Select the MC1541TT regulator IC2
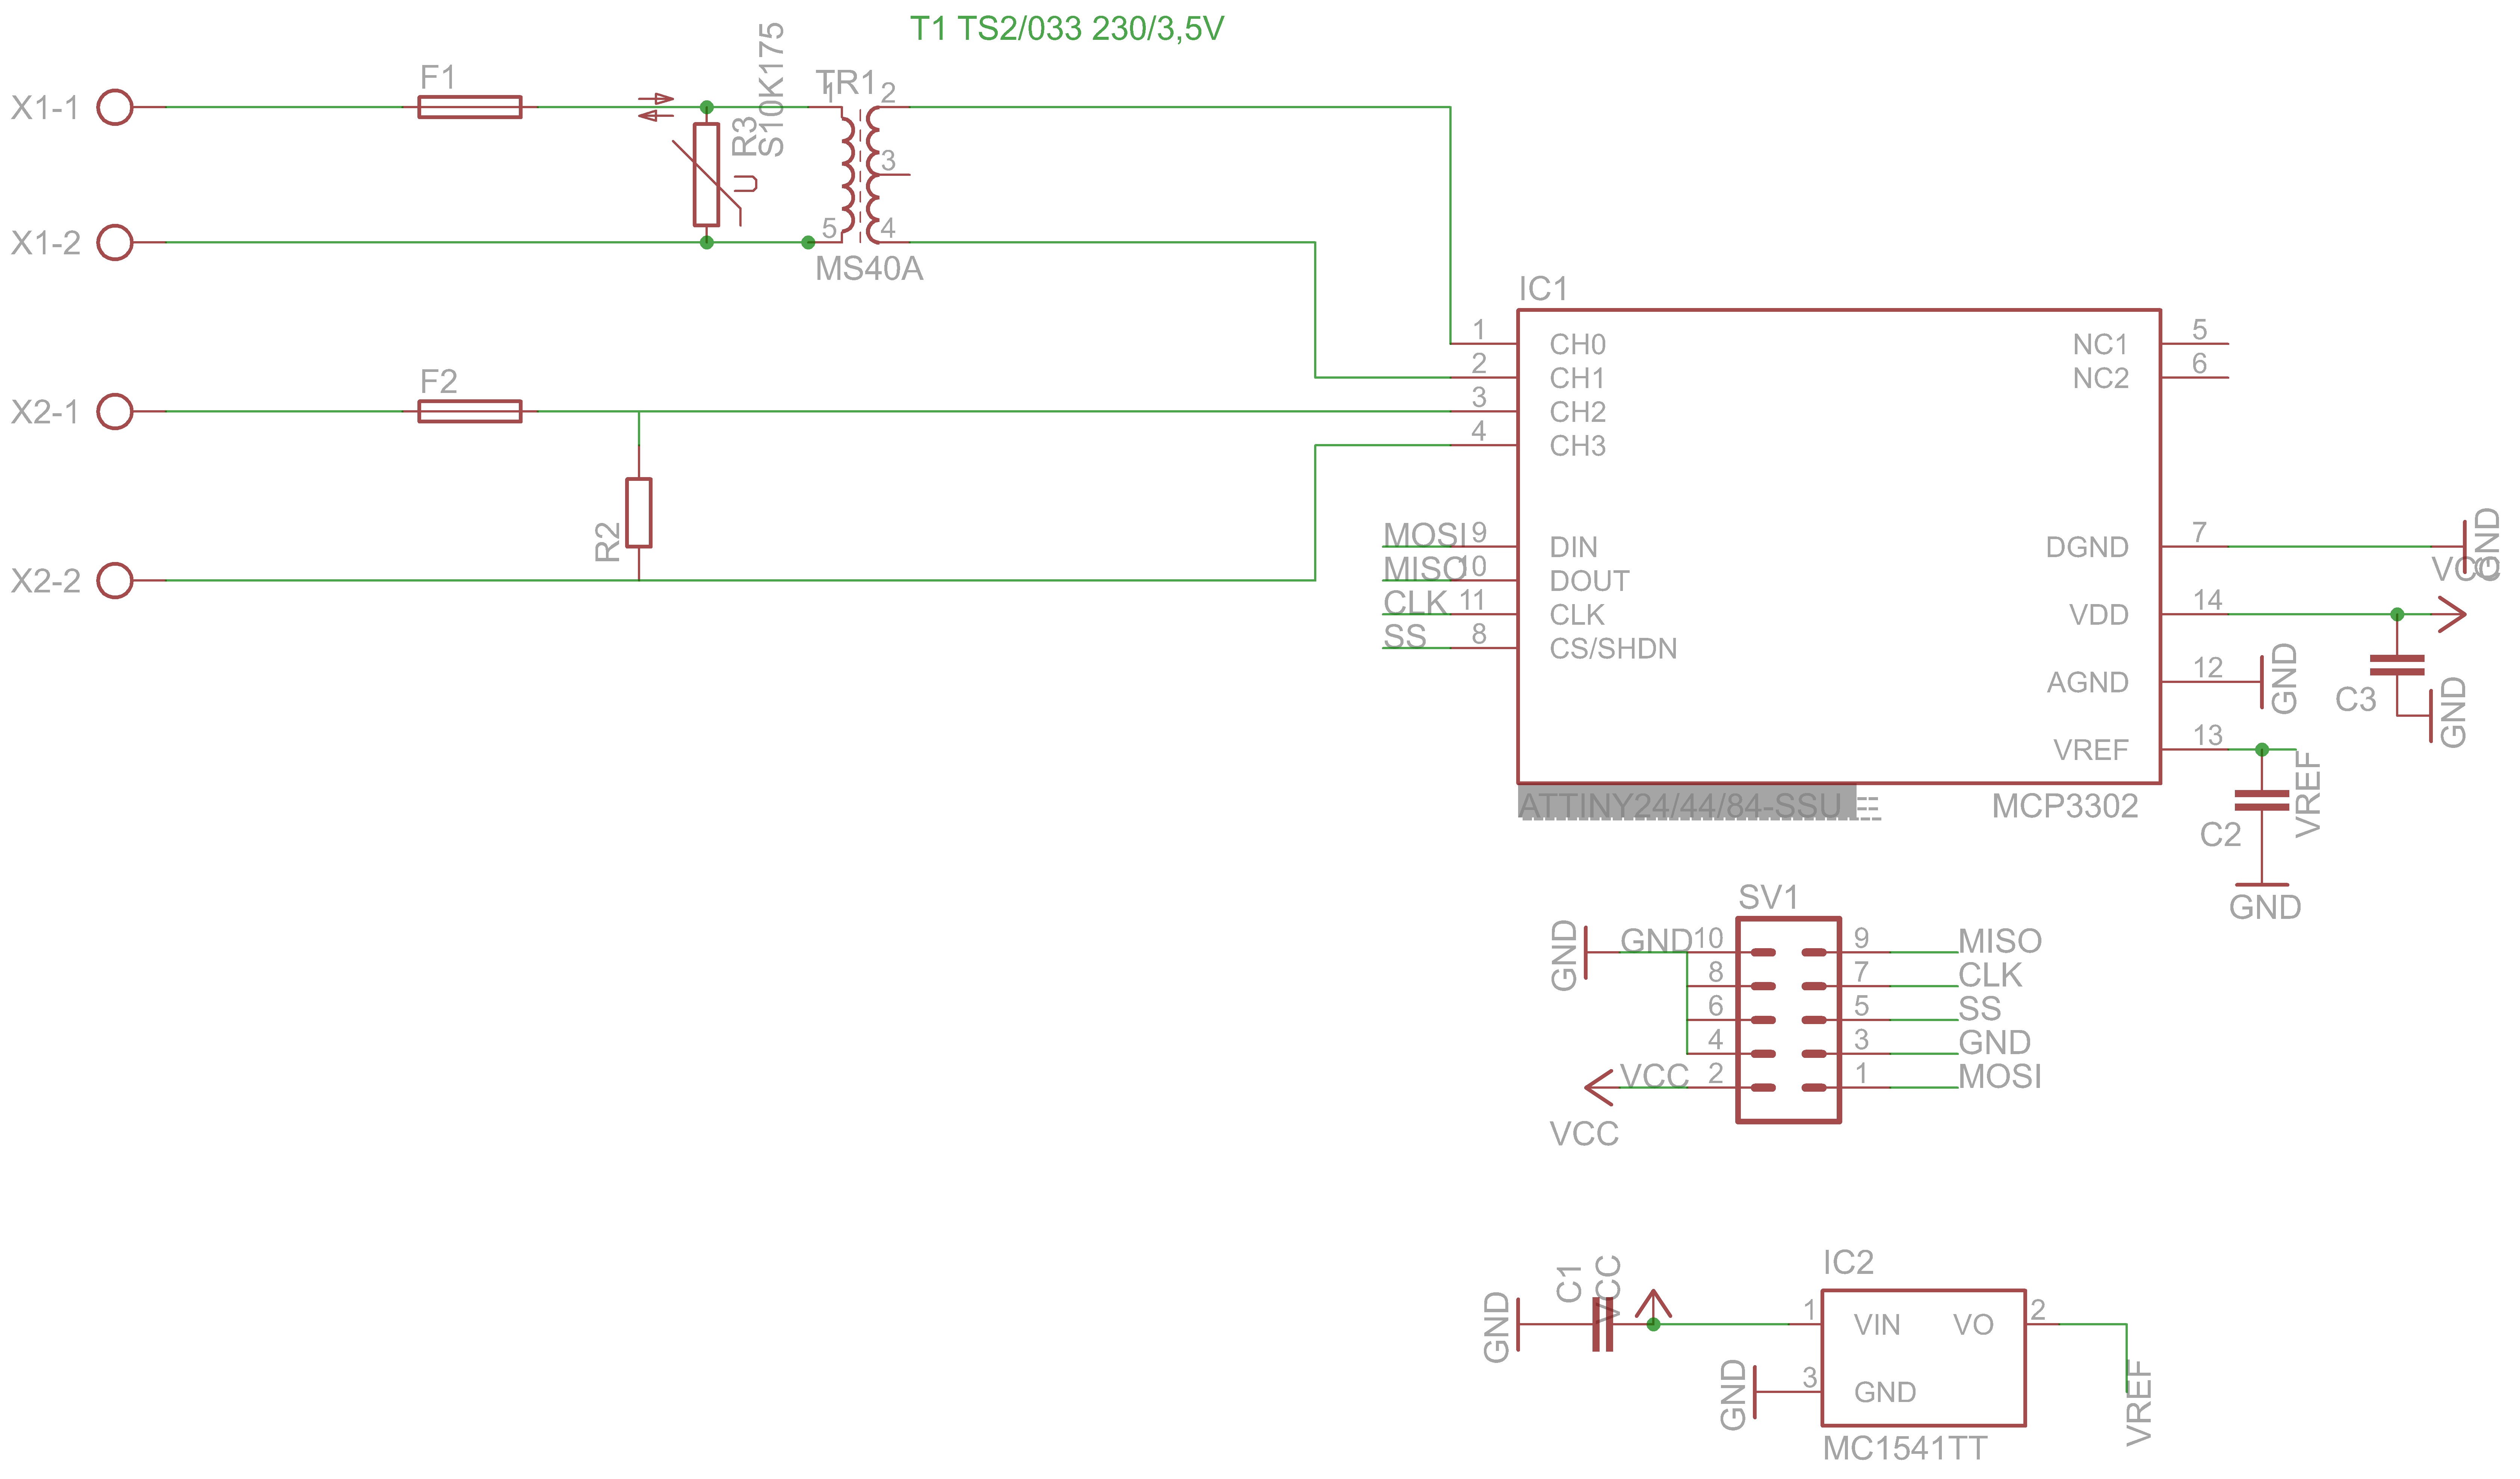The width and height of the screenshot is (2520, 1479). 1922,1362
